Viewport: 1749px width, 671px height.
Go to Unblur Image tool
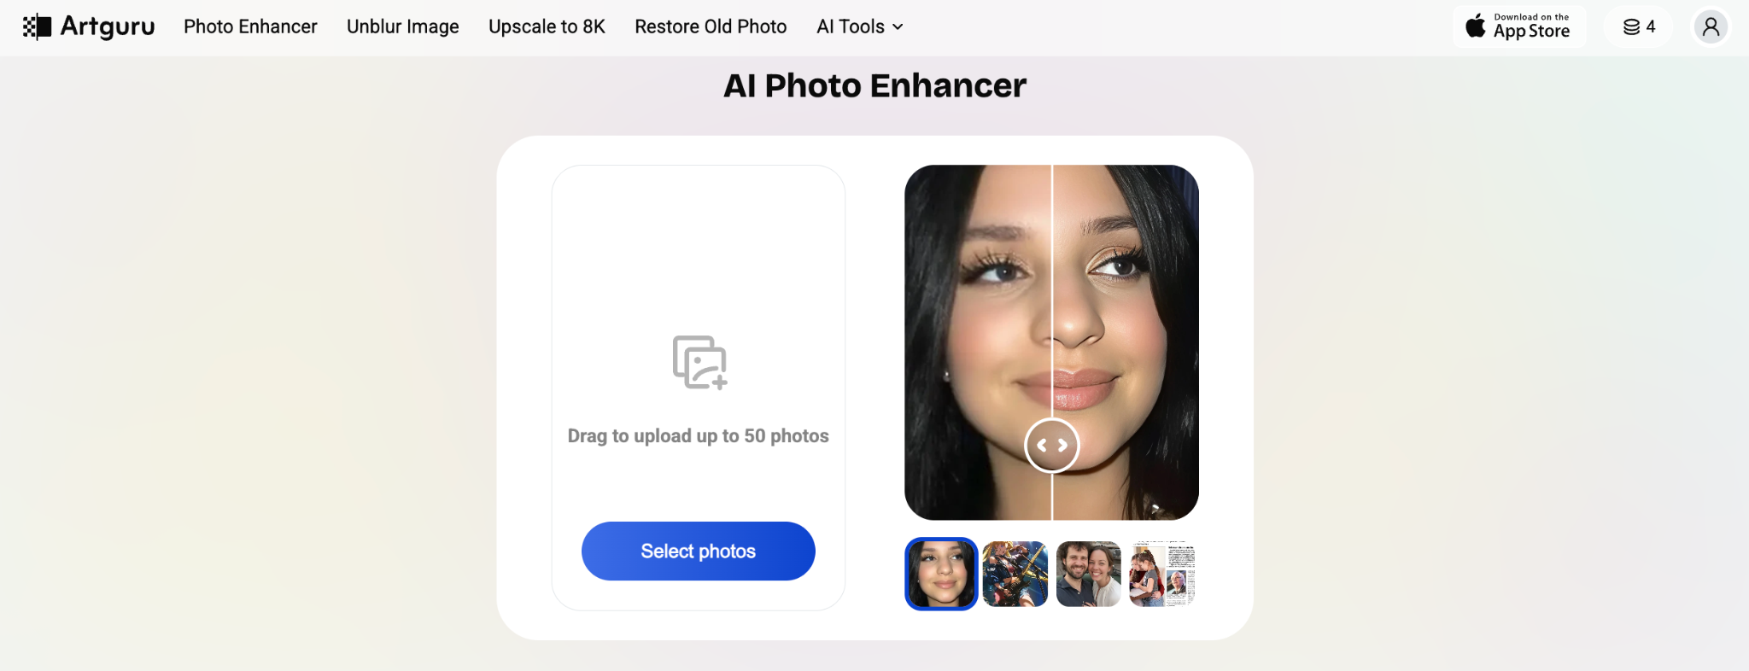click(x=402, y=26)
